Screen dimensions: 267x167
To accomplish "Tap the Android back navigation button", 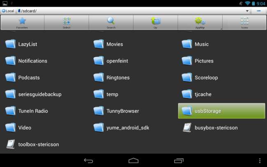I will (x=89, y=160).
